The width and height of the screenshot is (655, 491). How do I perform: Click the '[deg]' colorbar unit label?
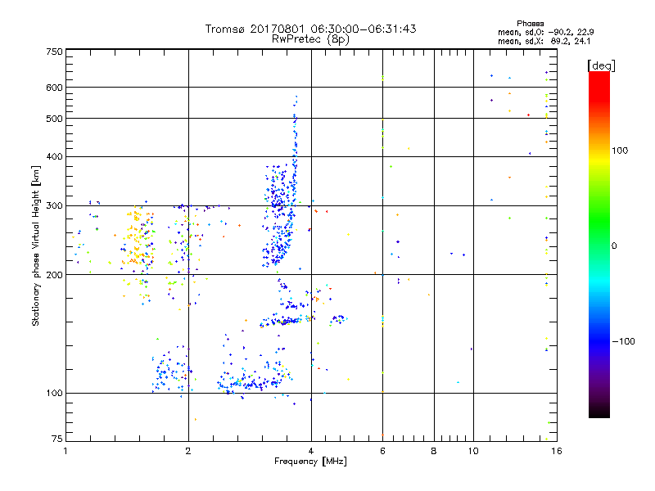(601, 65)
